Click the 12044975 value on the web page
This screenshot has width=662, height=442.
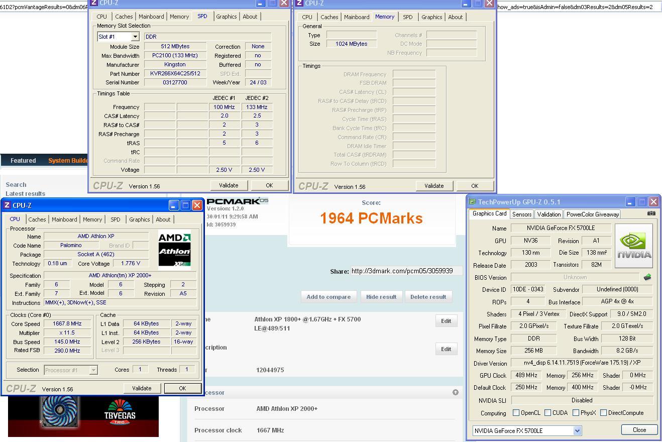pyautogui.click(x=270, y=370)
